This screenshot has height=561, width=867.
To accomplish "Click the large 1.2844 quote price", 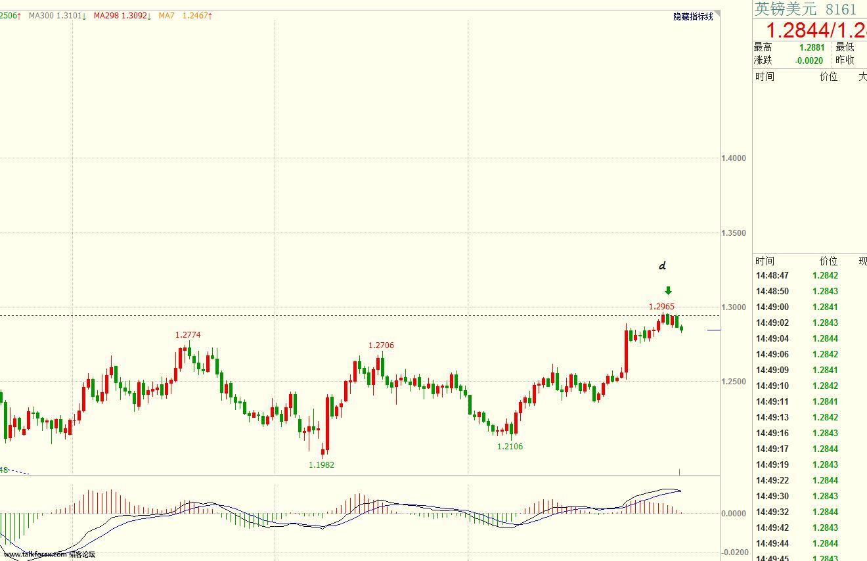I will click(x=797, y=30).
